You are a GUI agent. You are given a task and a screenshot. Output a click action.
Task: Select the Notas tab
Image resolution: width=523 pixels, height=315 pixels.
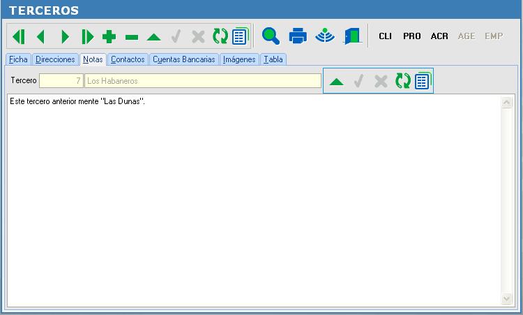click(x=93, y=59)
